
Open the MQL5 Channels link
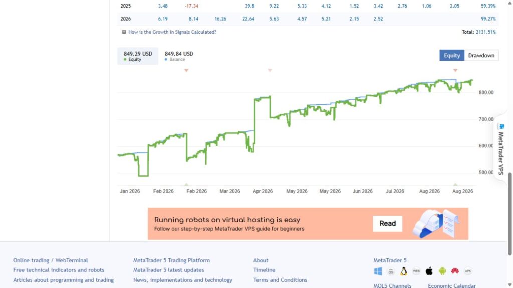(x=392, y=285)
